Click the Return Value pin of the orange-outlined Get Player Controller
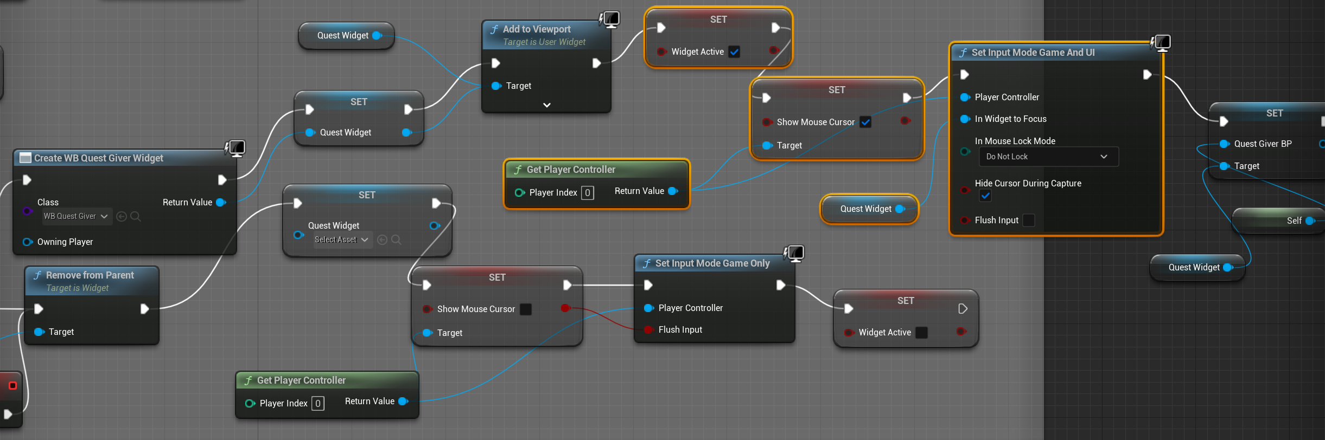The width and height of the screenshot is (1325, 440). click(x=673, y=191)
